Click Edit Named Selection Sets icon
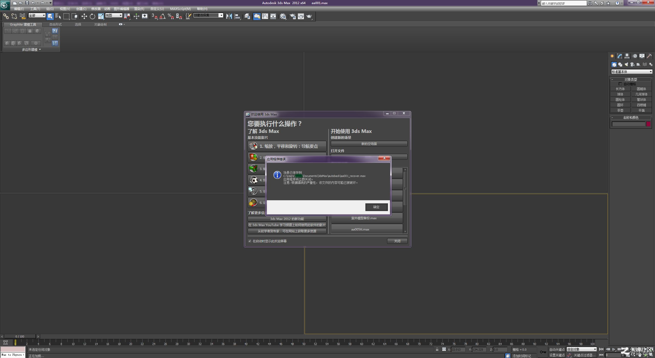The image size is (655, 358). click(x=188, y=16)
